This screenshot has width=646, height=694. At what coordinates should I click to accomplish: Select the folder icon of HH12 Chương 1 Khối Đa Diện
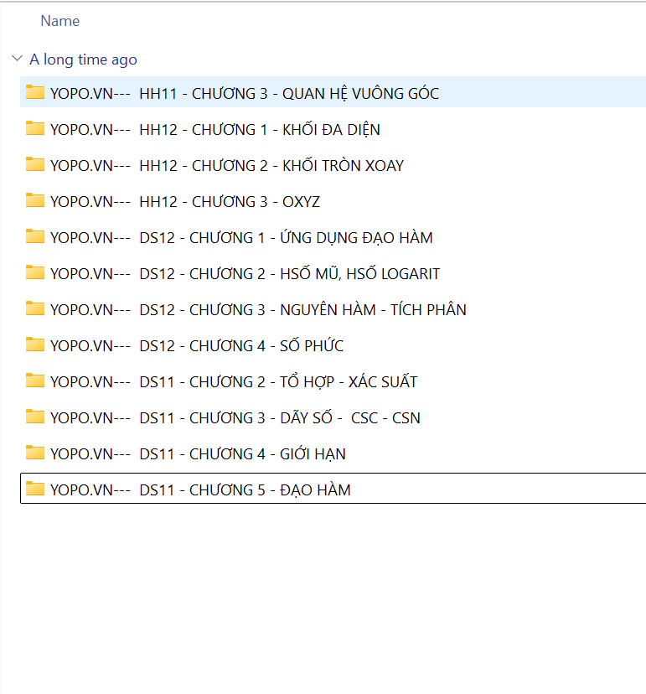tap(34, 128)
